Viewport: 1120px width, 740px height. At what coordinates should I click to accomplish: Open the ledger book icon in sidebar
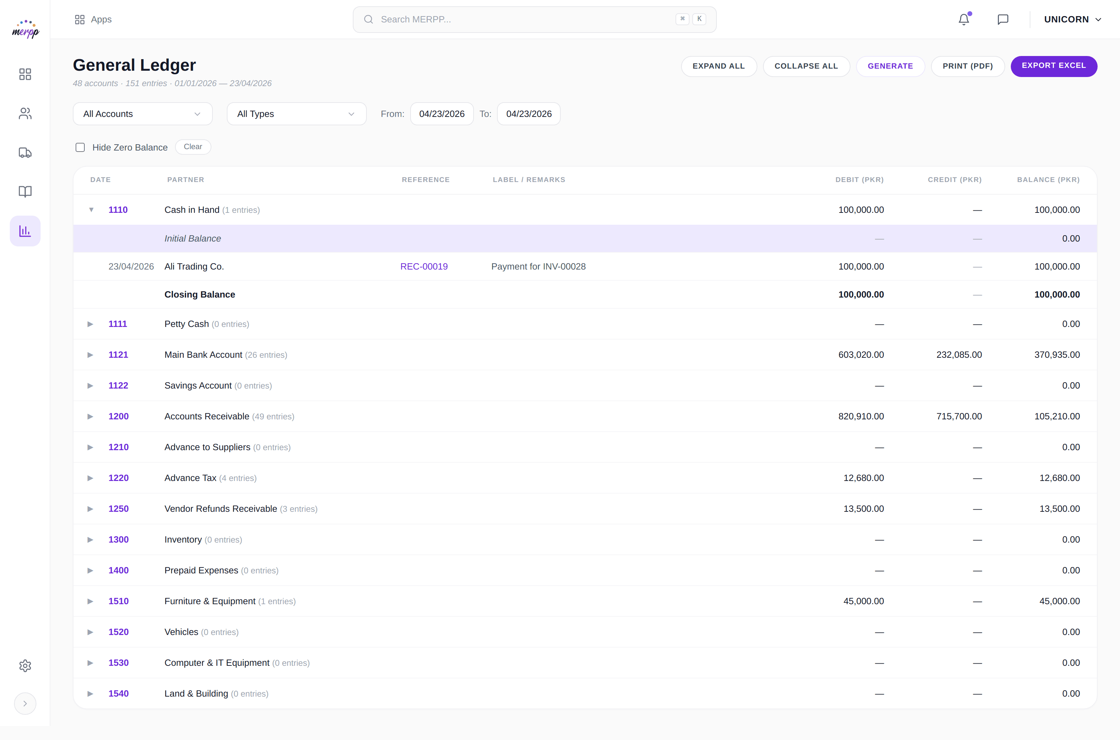25,191
